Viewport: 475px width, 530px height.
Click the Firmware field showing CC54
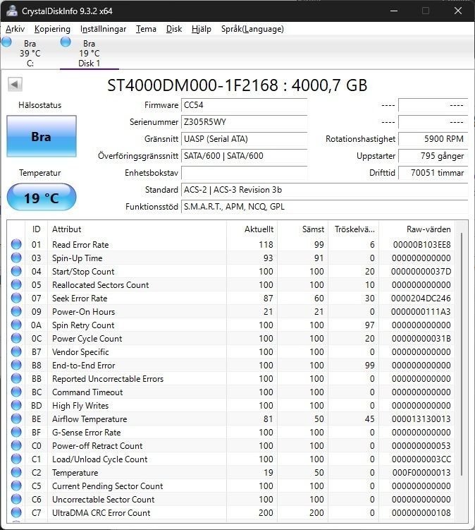coord(244,105)
